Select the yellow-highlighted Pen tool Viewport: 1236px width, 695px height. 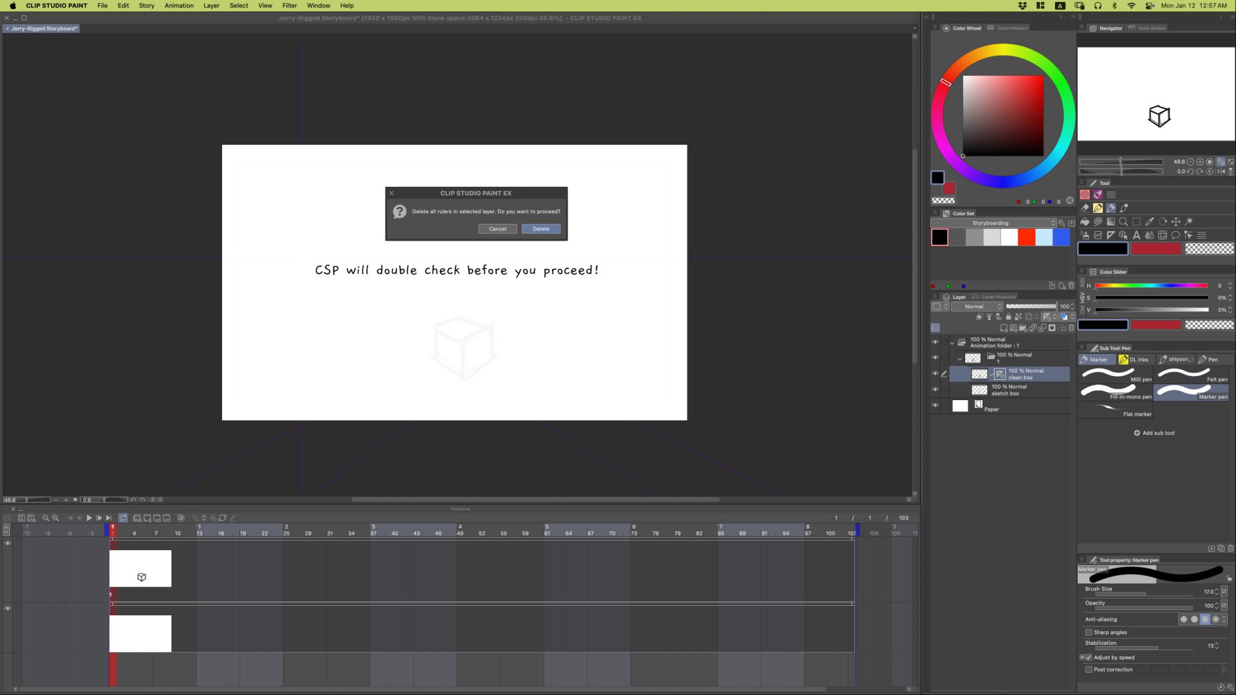[1098, 208]
